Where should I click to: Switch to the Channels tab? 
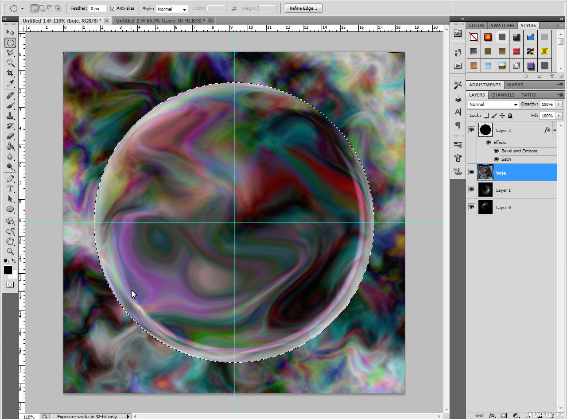503,95
